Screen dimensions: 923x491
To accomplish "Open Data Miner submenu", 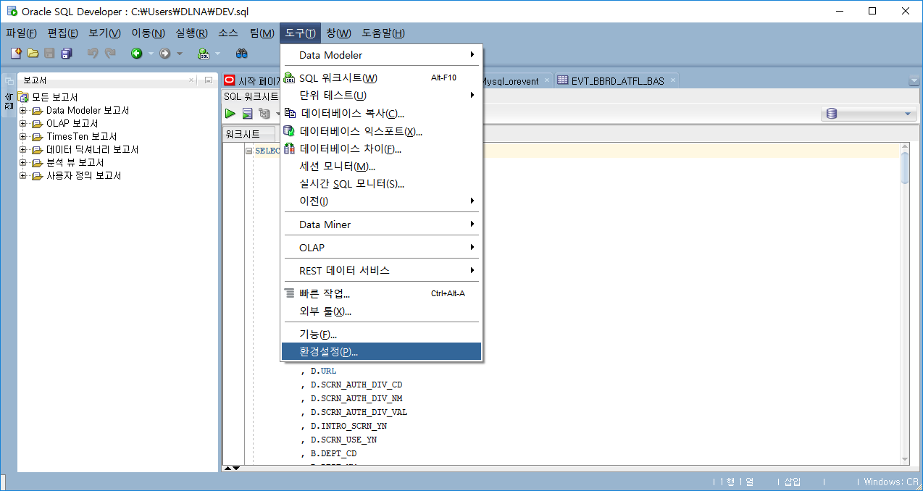I will click(x=381, y=224).
